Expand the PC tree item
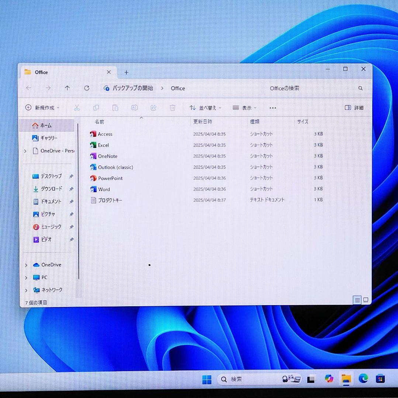The width and height of the screenshot is (398, 398). coord(25,277)
